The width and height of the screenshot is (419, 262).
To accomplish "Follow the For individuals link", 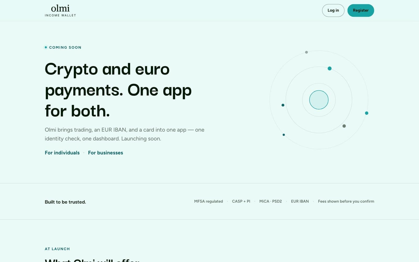I will point(62,153).
